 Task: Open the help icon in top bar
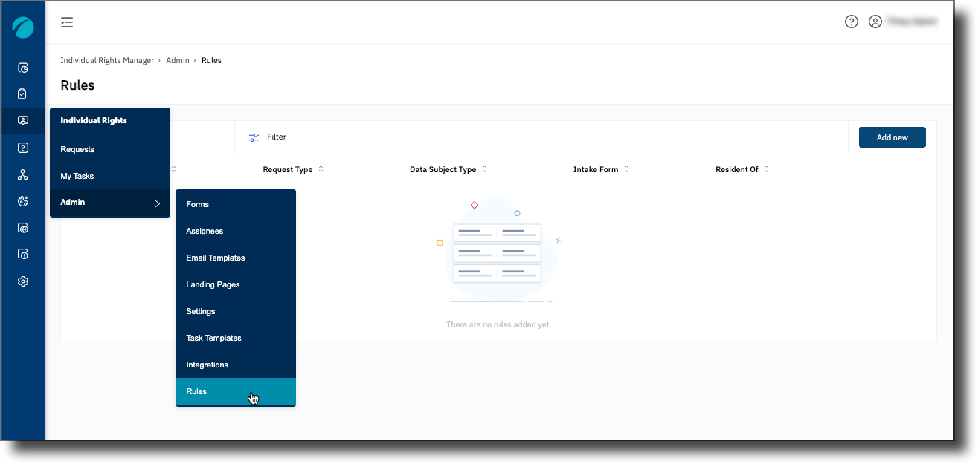pos(852,22)
